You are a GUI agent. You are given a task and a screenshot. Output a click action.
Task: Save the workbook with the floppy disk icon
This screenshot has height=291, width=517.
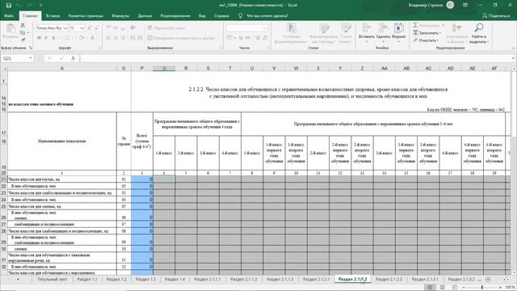pyautogui.click(x=9, y=6)
